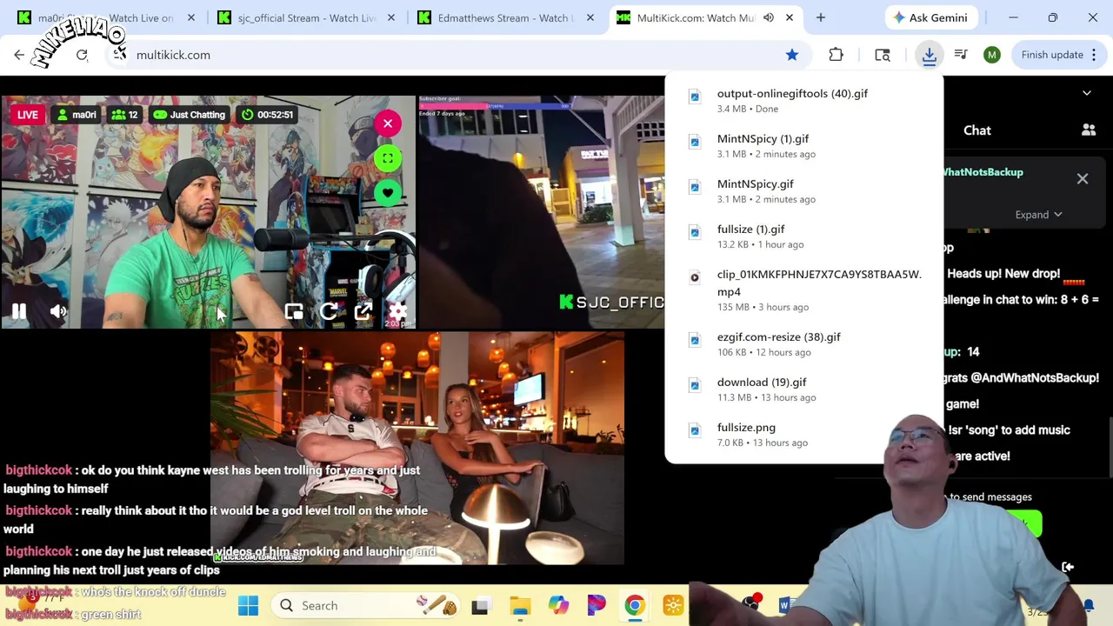Open File Explorer from taskbar
The image size is (1113, 626).
point(520,605)
